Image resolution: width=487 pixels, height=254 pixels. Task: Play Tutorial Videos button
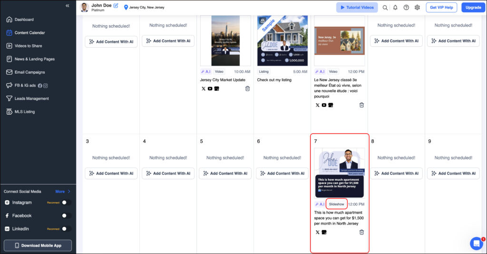(357, 8)
